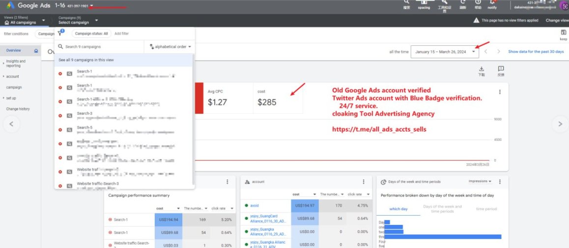Open three-dot menu on campaign summary card

click(x=227, y=182)
